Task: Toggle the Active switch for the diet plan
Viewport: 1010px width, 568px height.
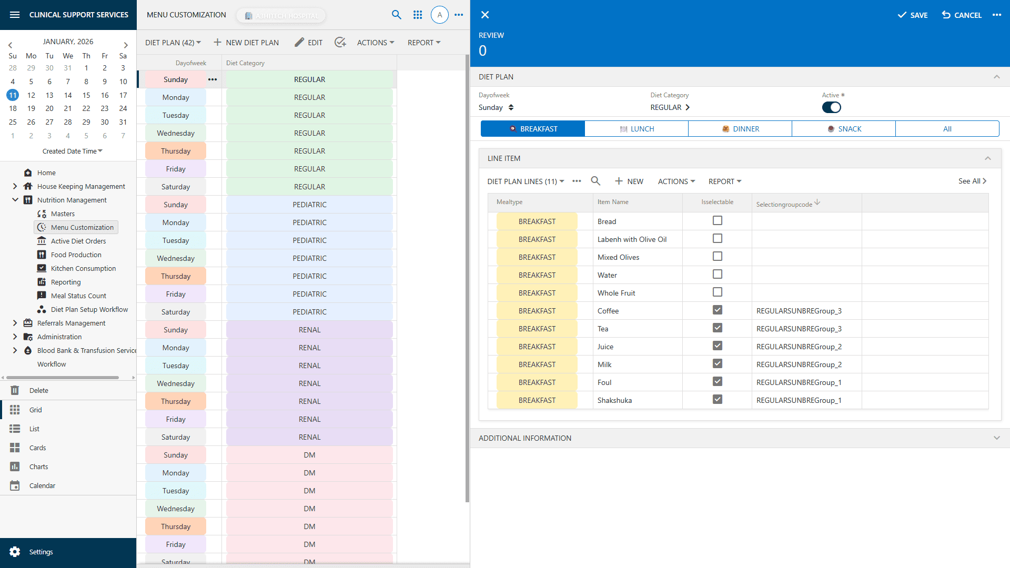Action: (x=832, y=107)
